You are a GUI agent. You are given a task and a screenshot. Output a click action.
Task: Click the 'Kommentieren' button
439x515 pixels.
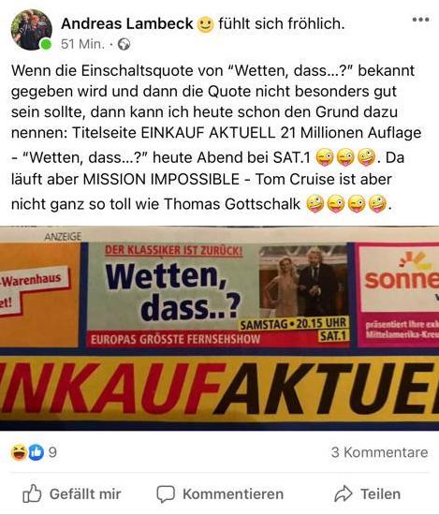pyautogui.click(x=220, y=494)
